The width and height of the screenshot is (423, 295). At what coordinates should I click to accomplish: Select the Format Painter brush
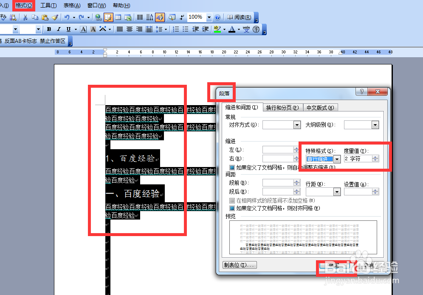tap(55, 17)
